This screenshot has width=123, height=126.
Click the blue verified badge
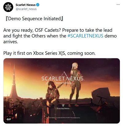(x=38, y=5)
